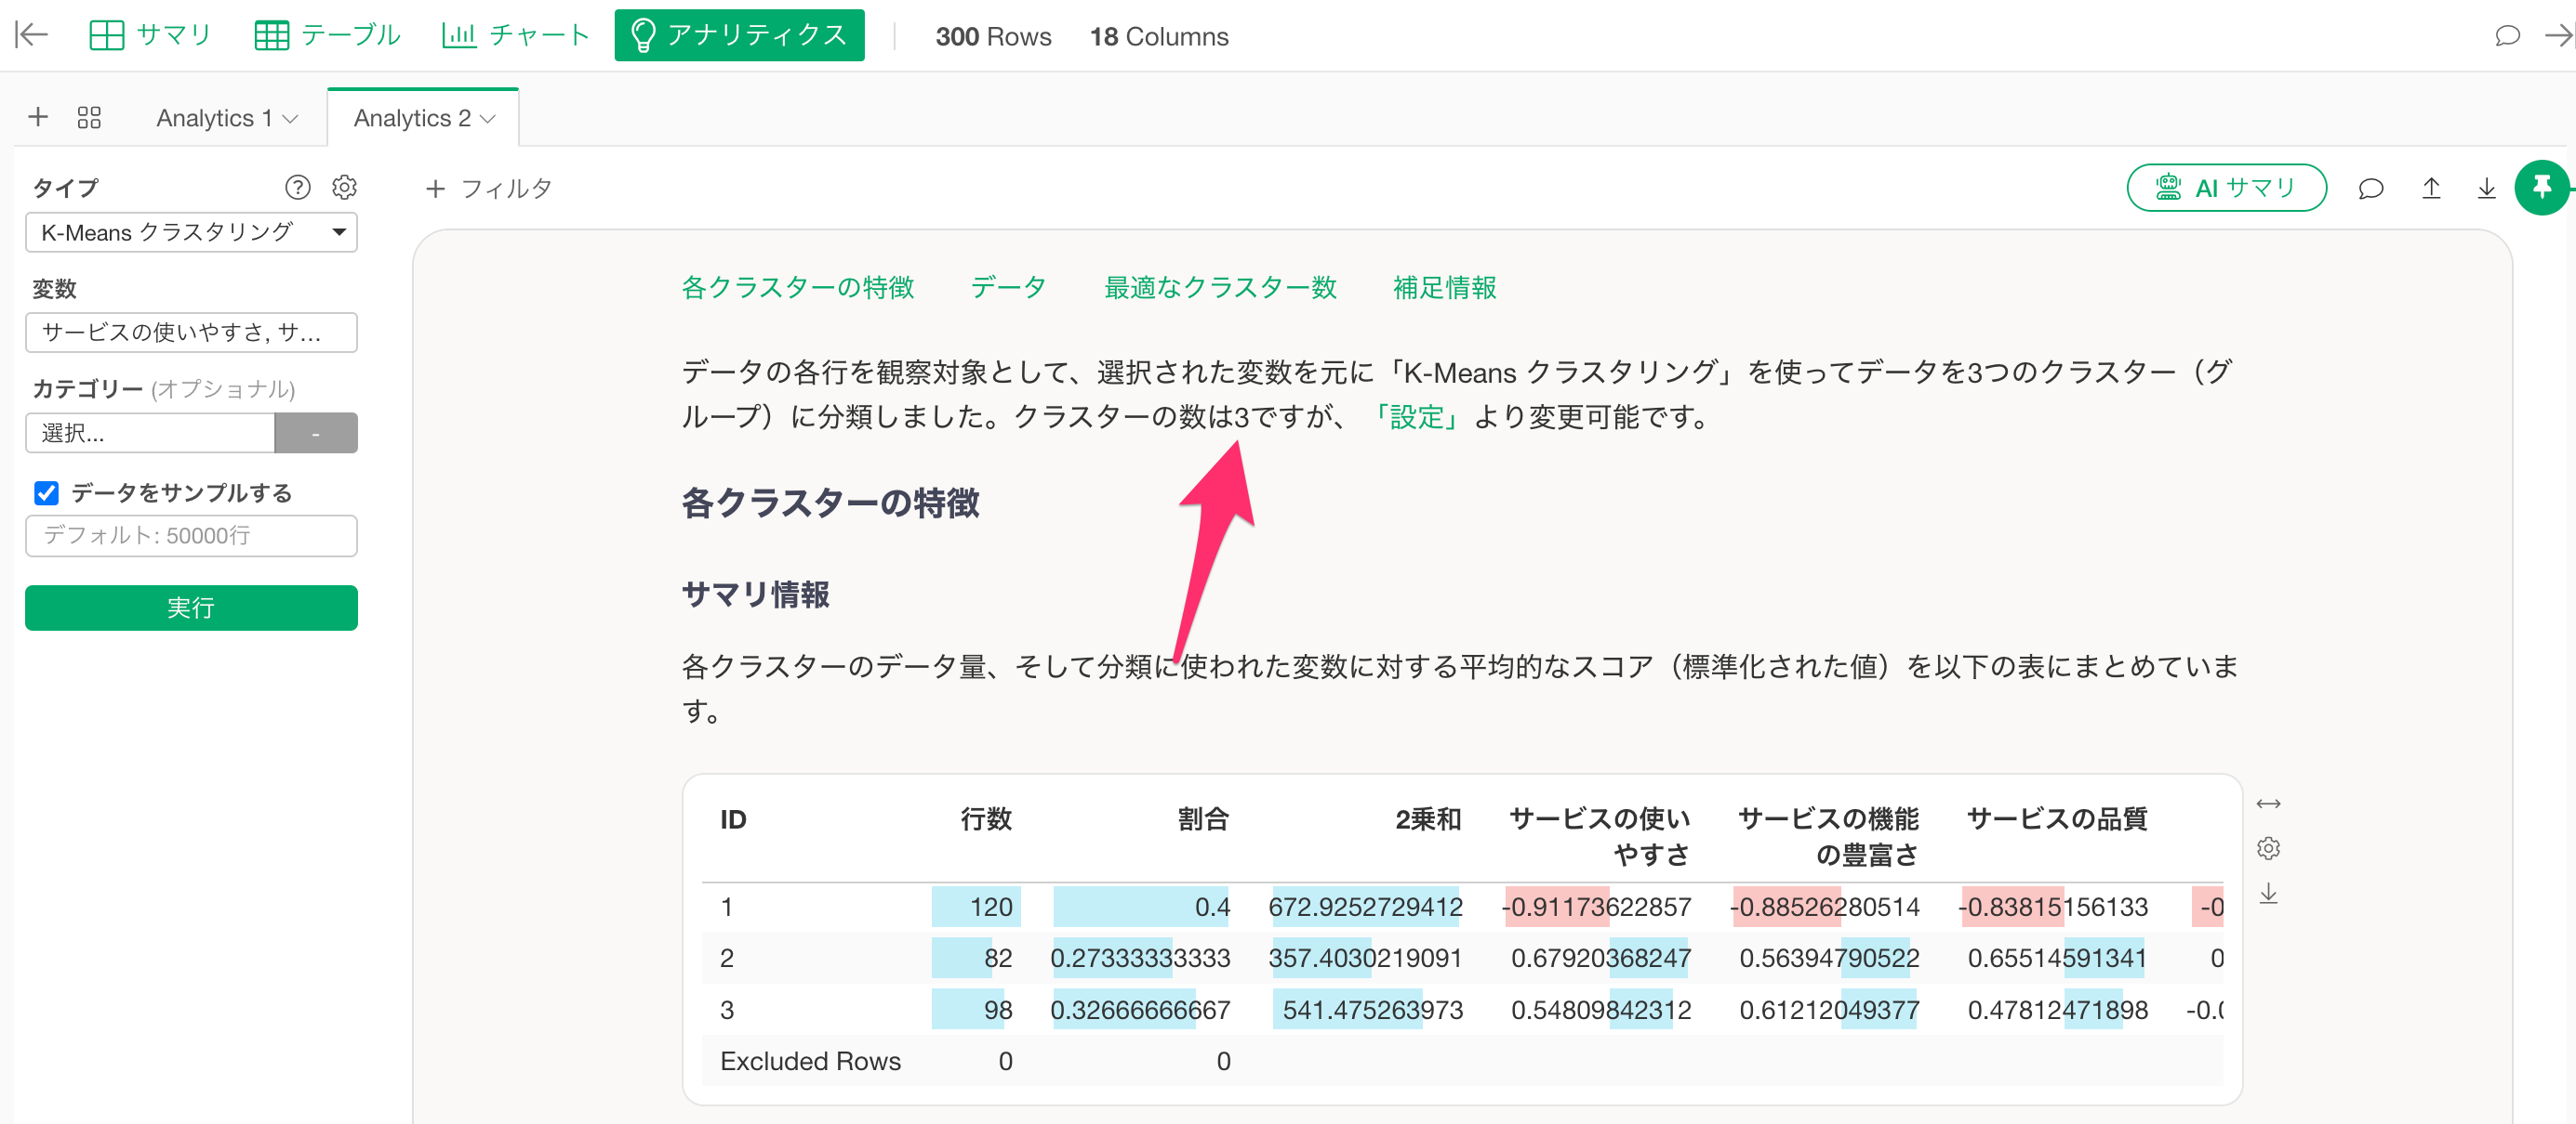Viewport: 2576px width, 1124px height.
Task: Switch to Analytics 1 tab
Action: click(214, 118)
